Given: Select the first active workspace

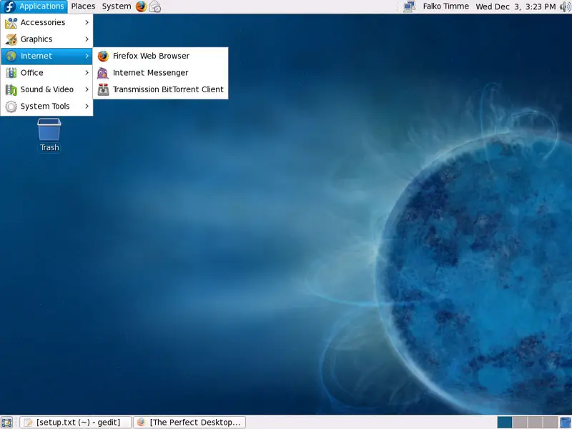Looking at the screenshot, I should click(x=505, y=423).
